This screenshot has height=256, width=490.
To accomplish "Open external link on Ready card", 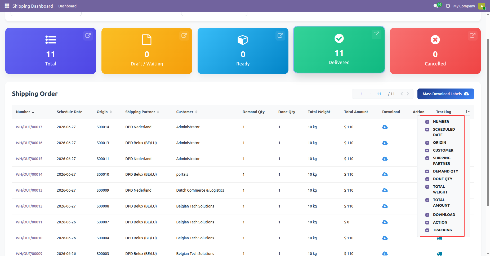I will pos(280,35).
